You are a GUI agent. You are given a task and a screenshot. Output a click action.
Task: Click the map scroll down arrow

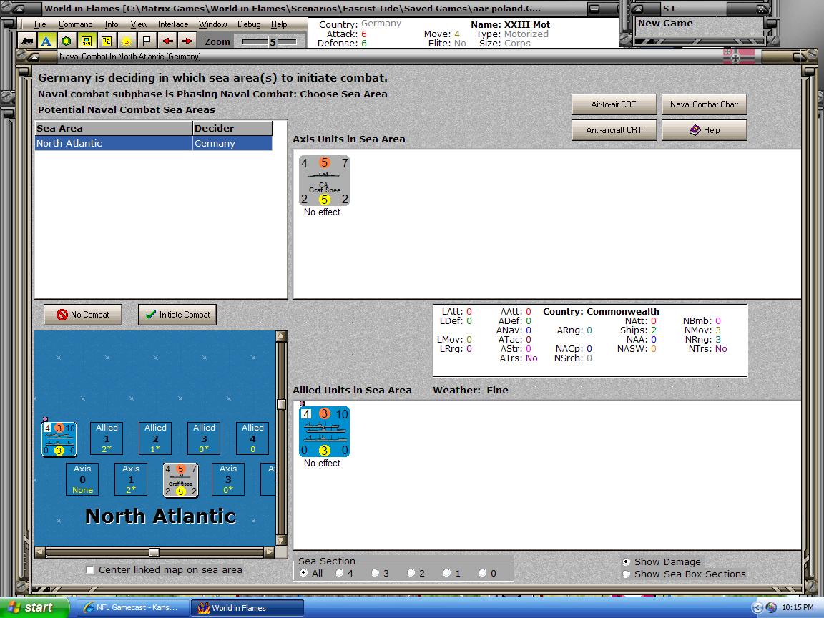point(281,540)
